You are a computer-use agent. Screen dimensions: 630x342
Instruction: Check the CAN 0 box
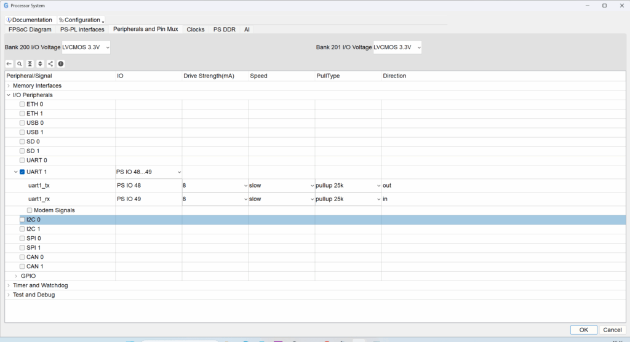[x=22, y=257]
